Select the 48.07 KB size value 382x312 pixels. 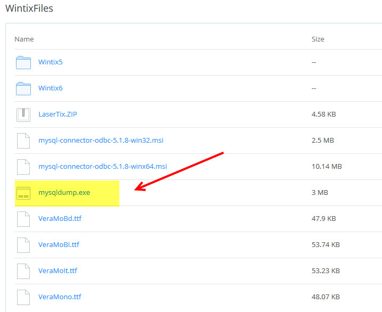pos(326,297)
